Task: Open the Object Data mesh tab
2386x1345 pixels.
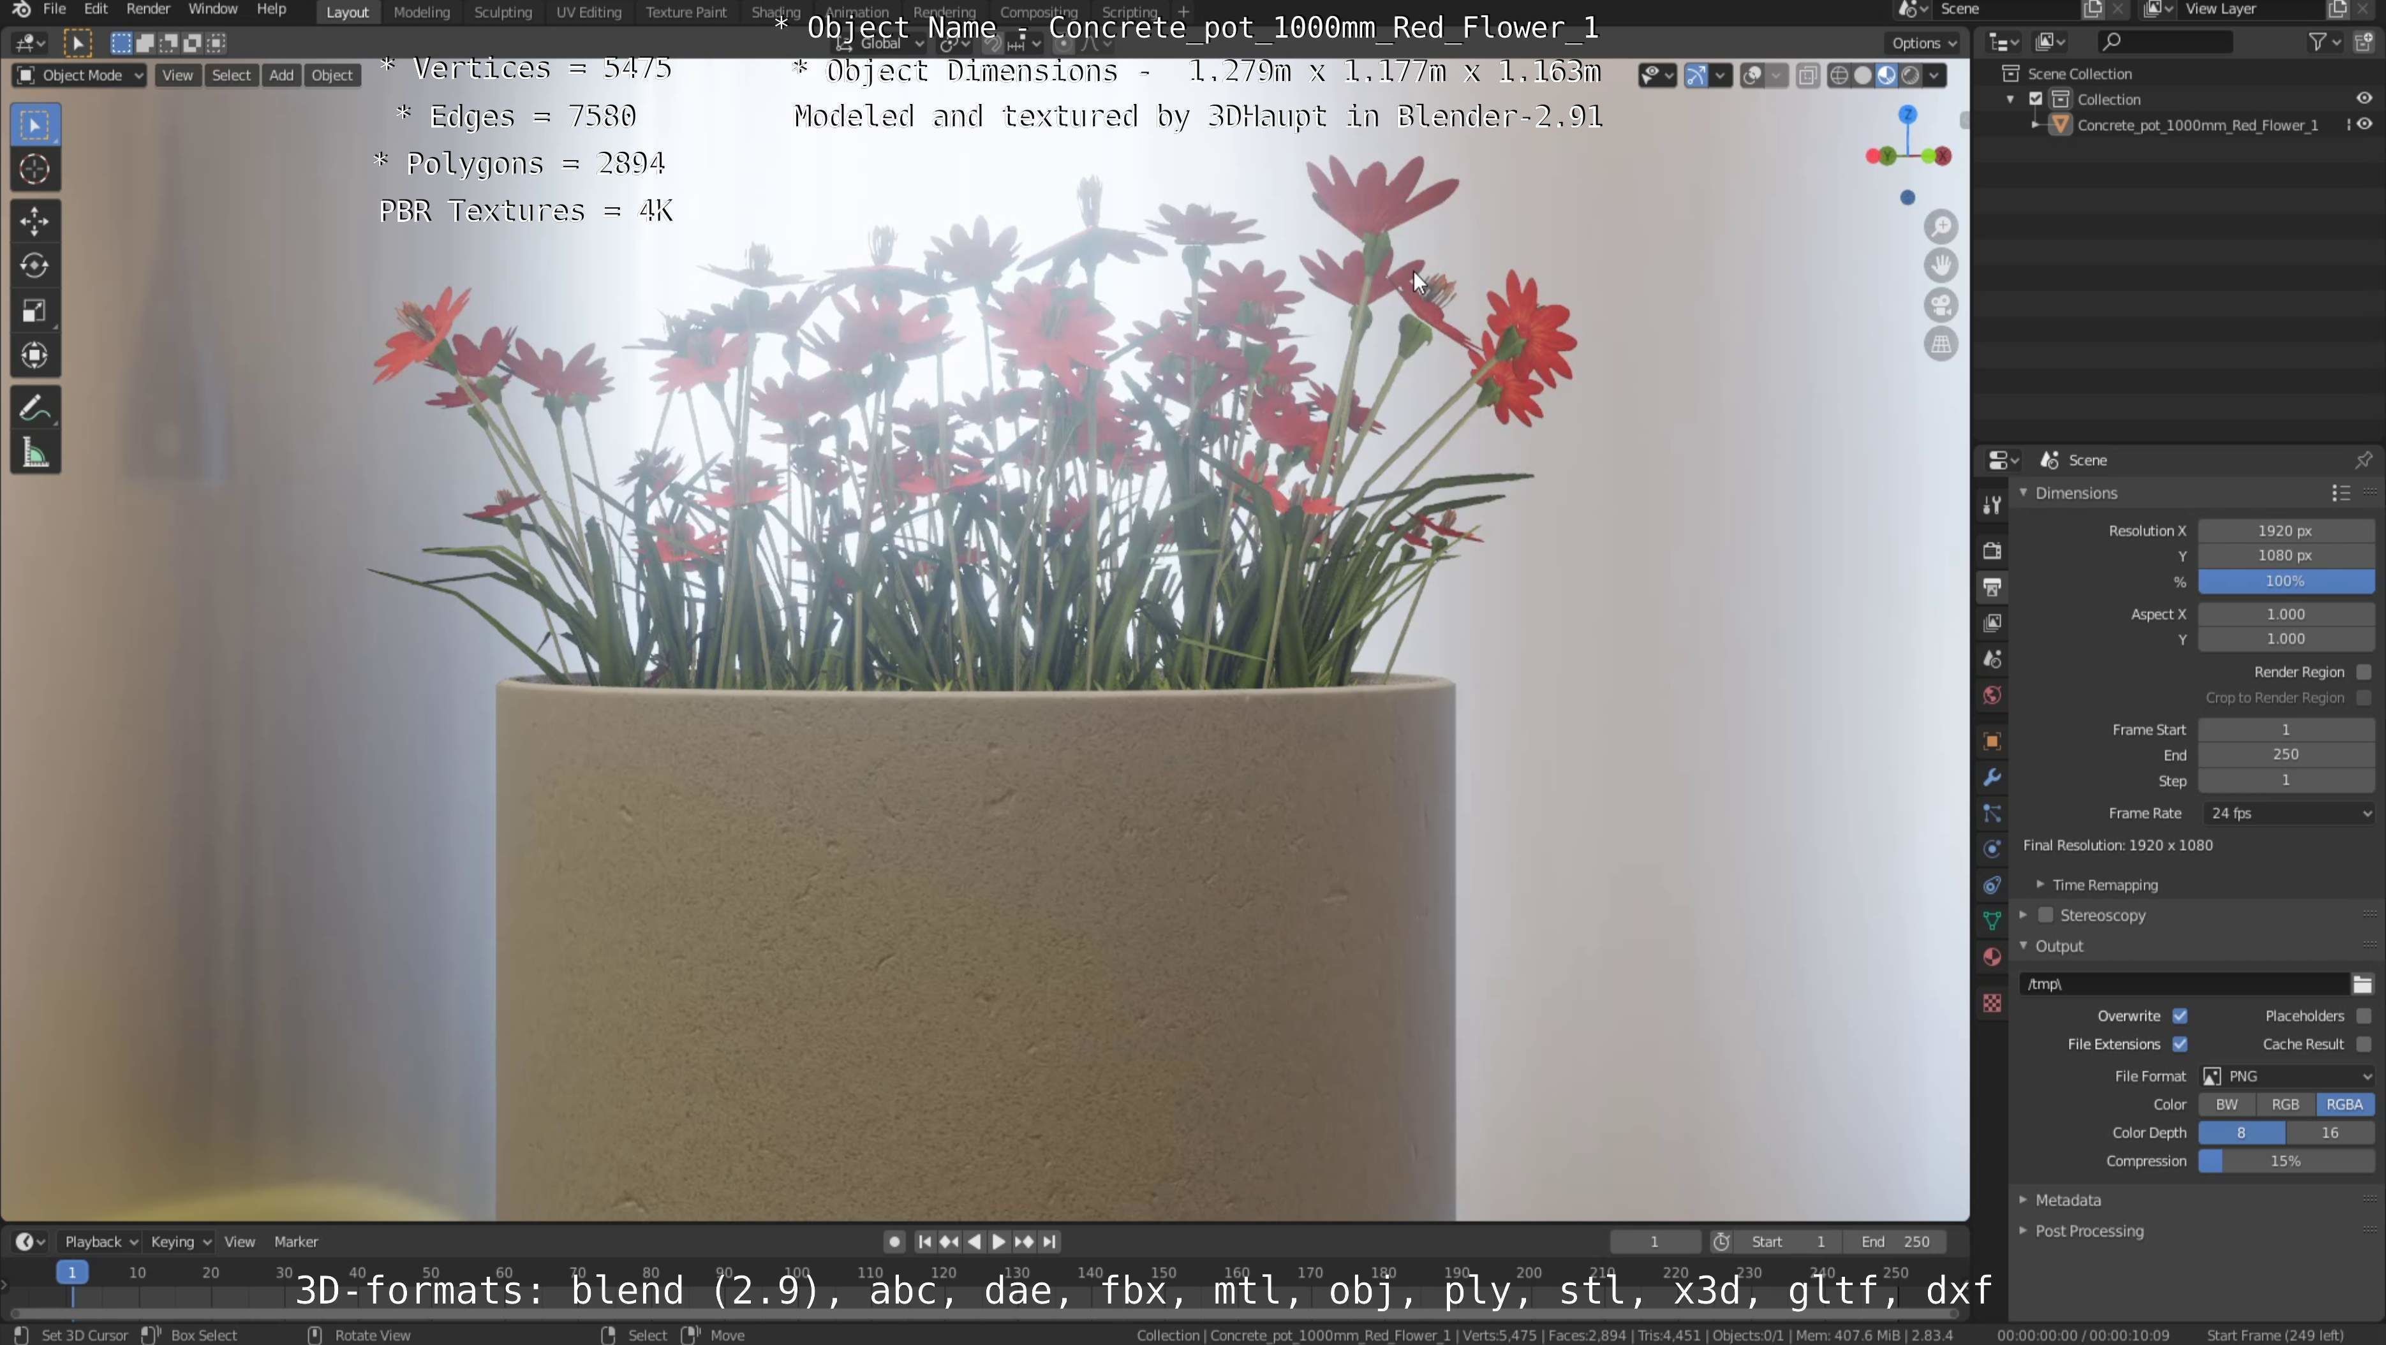Action: pyautogui.click(x=1992, y=921)
